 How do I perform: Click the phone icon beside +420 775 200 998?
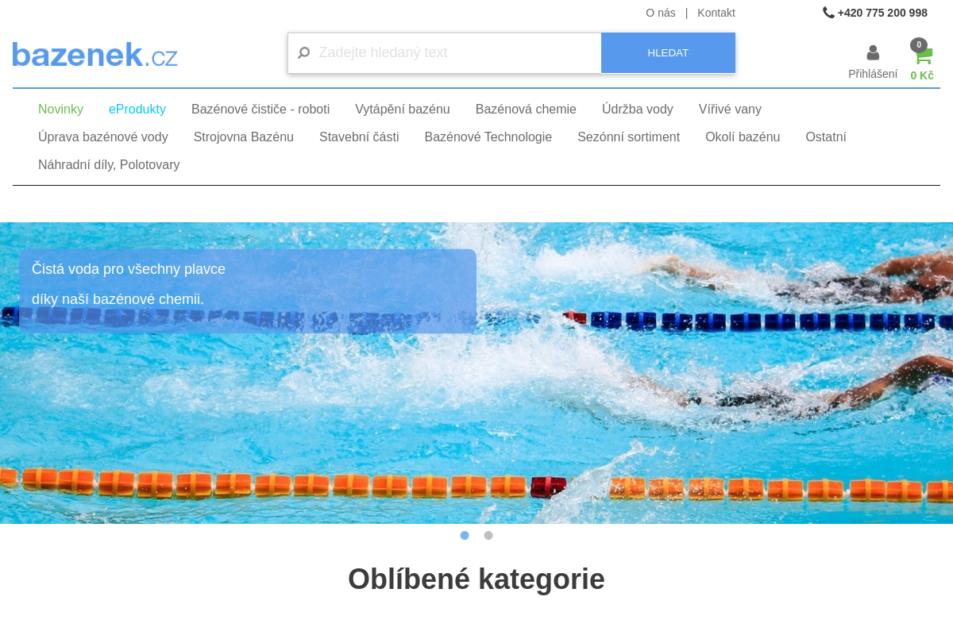point(828,13)
